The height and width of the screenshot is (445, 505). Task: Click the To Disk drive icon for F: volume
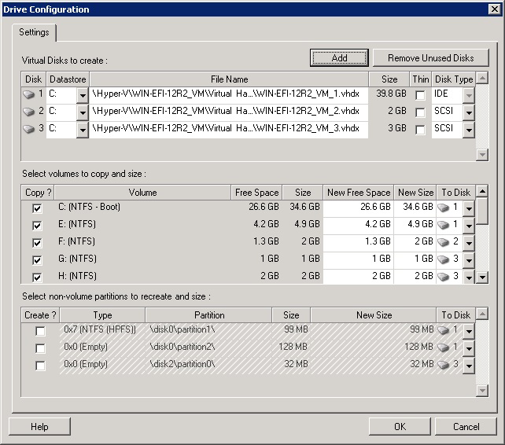point(444,242)
